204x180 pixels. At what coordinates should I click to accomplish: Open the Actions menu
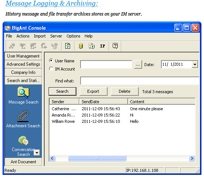[x=23, y=36]
